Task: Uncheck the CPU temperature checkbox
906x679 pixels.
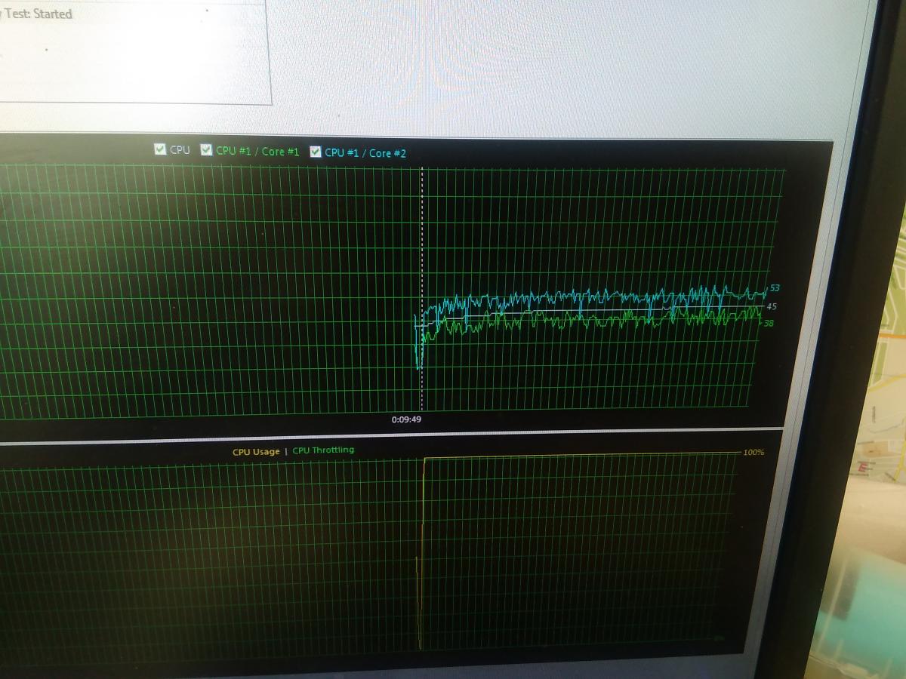Action: pos(159,149)
